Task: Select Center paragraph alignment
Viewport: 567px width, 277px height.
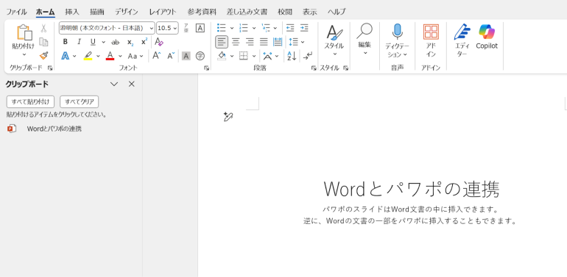Action: pyautogui.click(x=236, y=42)
